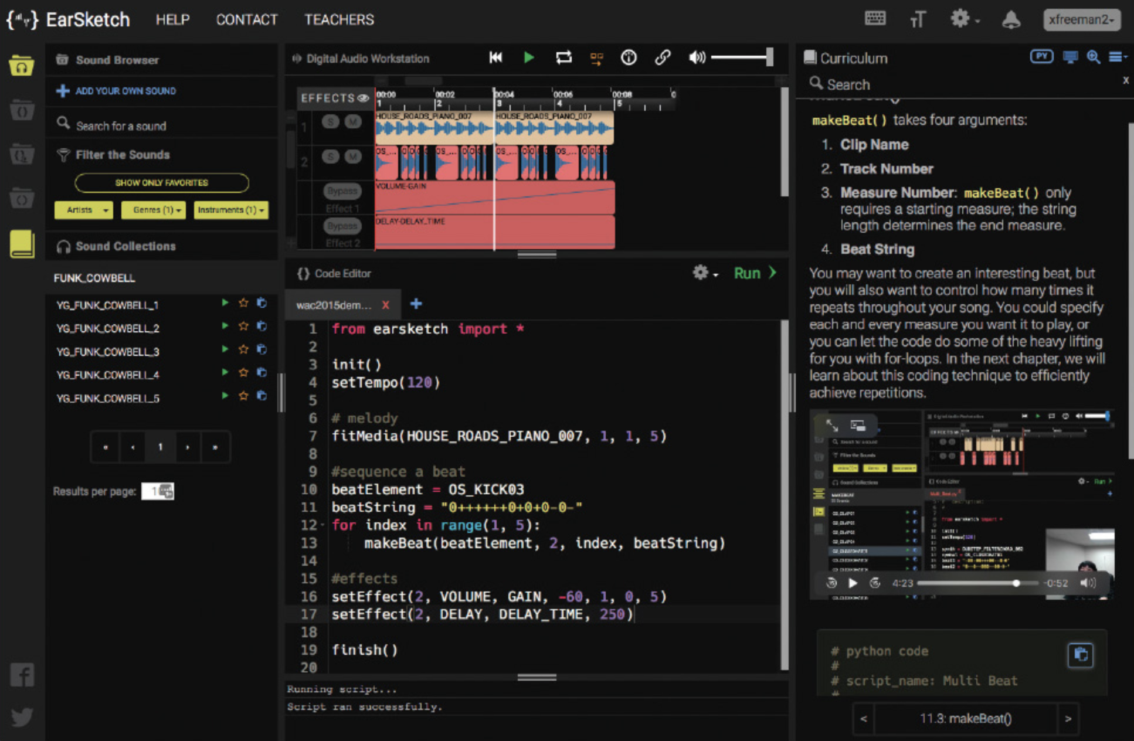
Task: Open the Artists filter dropdown
Action: 83,210
